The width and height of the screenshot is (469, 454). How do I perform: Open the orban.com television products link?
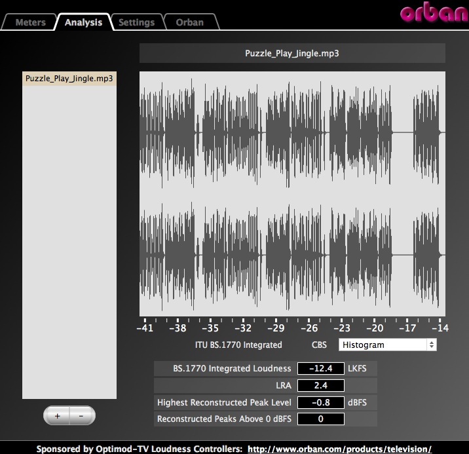340,449
